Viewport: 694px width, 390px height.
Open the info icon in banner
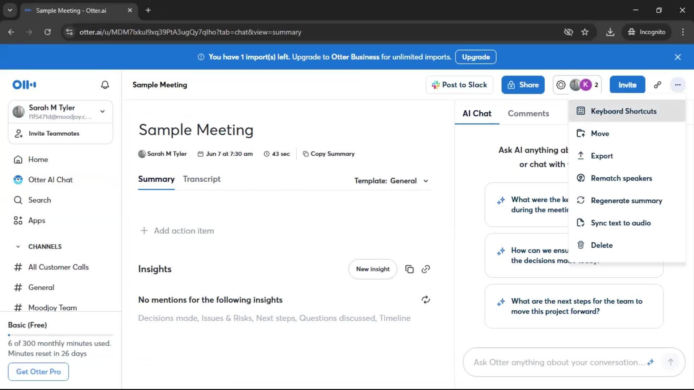[201, 57]
